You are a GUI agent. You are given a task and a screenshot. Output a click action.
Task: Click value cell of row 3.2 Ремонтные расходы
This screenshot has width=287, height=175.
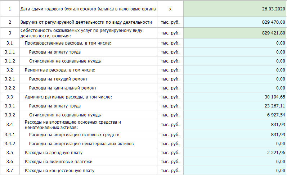tap(235, 70)
